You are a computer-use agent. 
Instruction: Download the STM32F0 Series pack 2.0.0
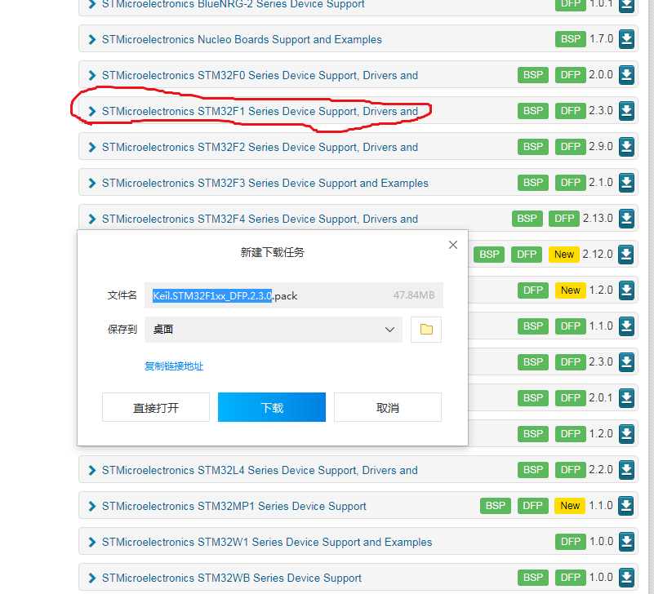626,74
